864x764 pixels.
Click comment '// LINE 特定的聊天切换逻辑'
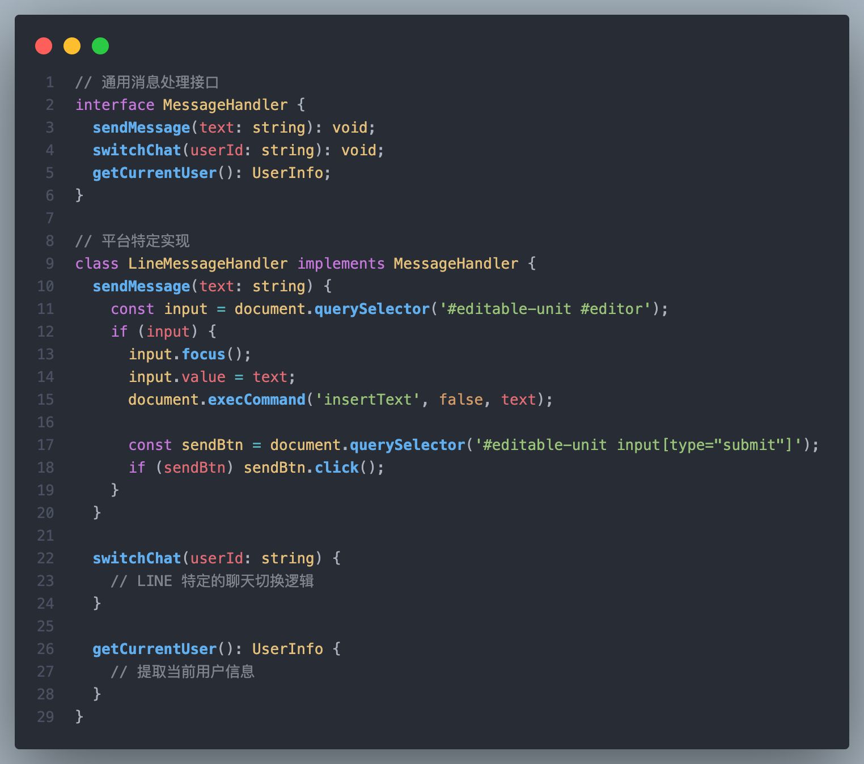[x=213, y=581]
